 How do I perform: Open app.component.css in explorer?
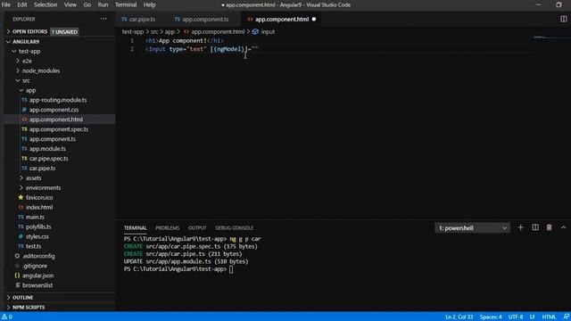pyautogui.click(x=54, y=110)
